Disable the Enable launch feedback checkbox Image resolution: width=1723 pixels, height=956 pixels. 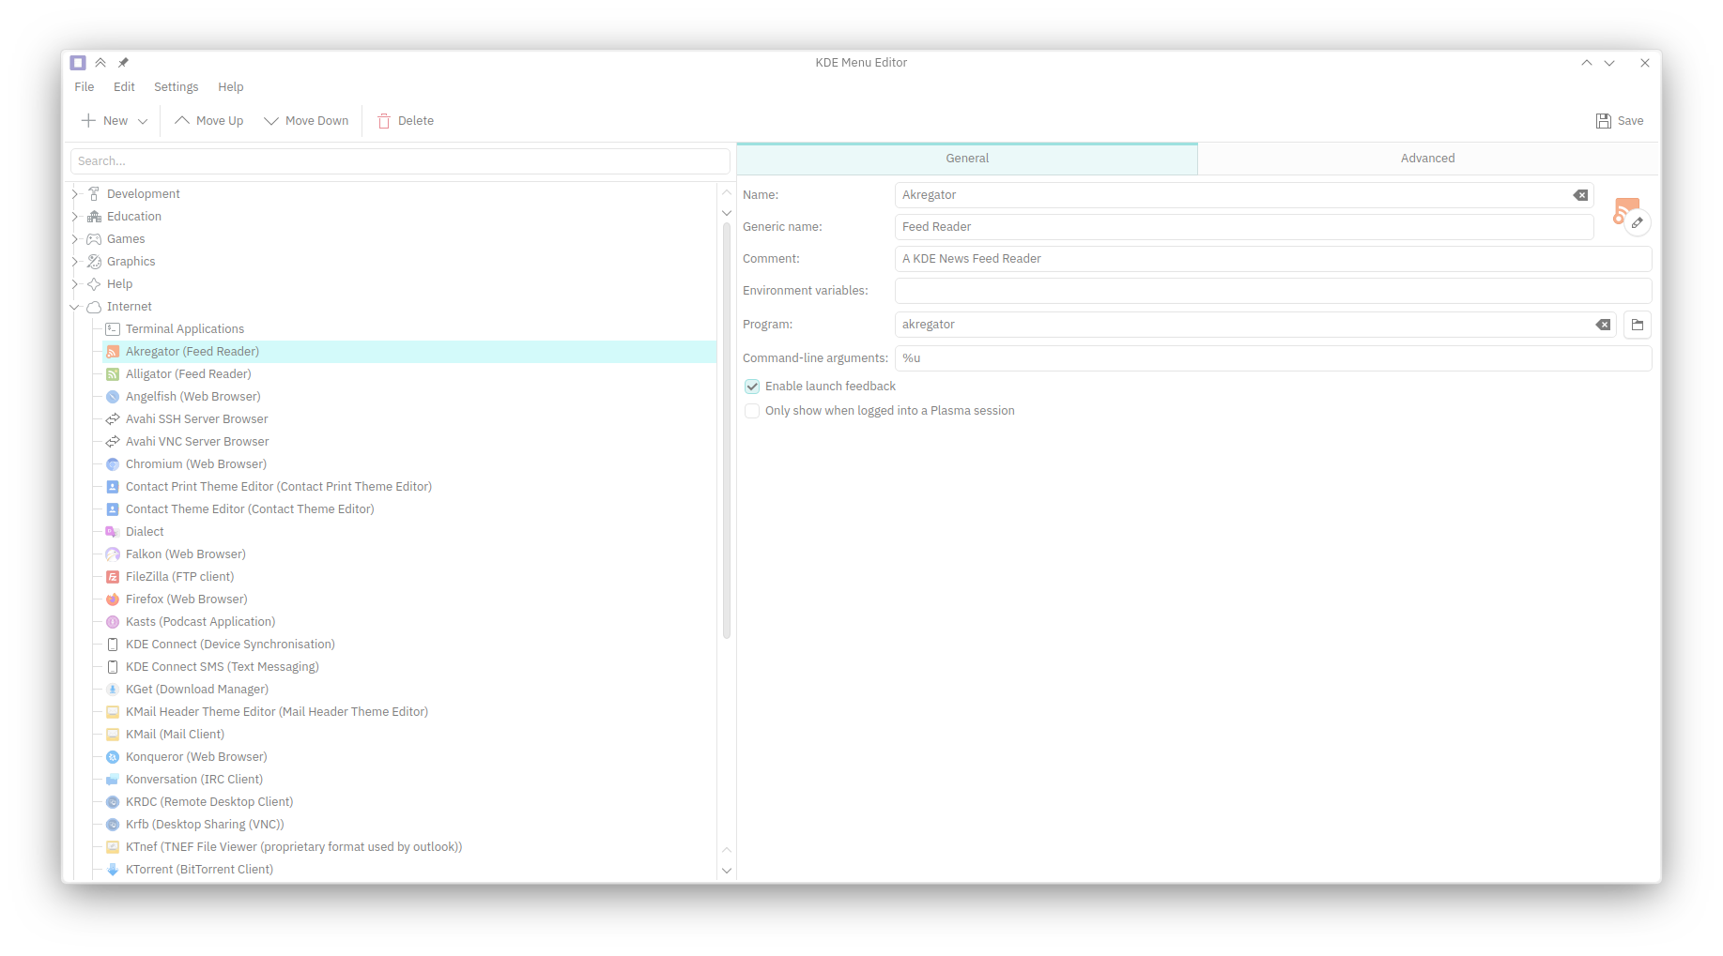point(752,387)
